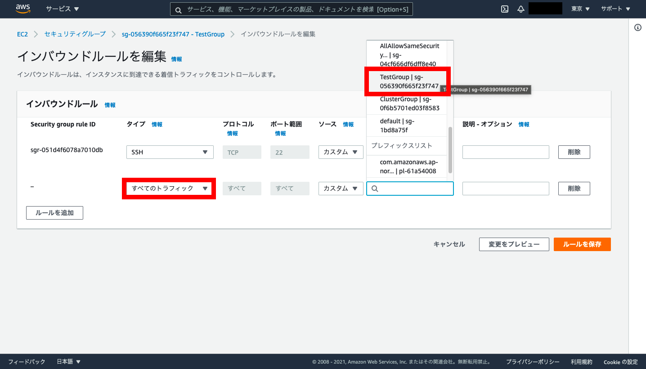Open the info panel icon at right edge
The image size is (646, 369).
[x=638, y=27]
